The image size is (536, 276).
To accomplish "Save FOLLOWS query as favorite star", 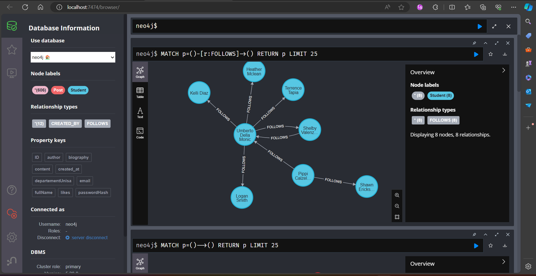I will pyautogui.click(x=490, y=54).
